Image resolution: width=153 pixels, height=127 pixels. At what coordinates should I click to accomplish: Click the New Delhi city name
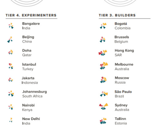(31, 119)
